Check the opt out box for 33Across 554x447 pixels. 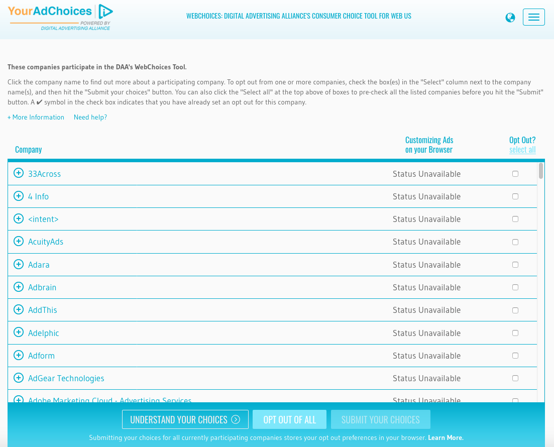tap(515, 173)
